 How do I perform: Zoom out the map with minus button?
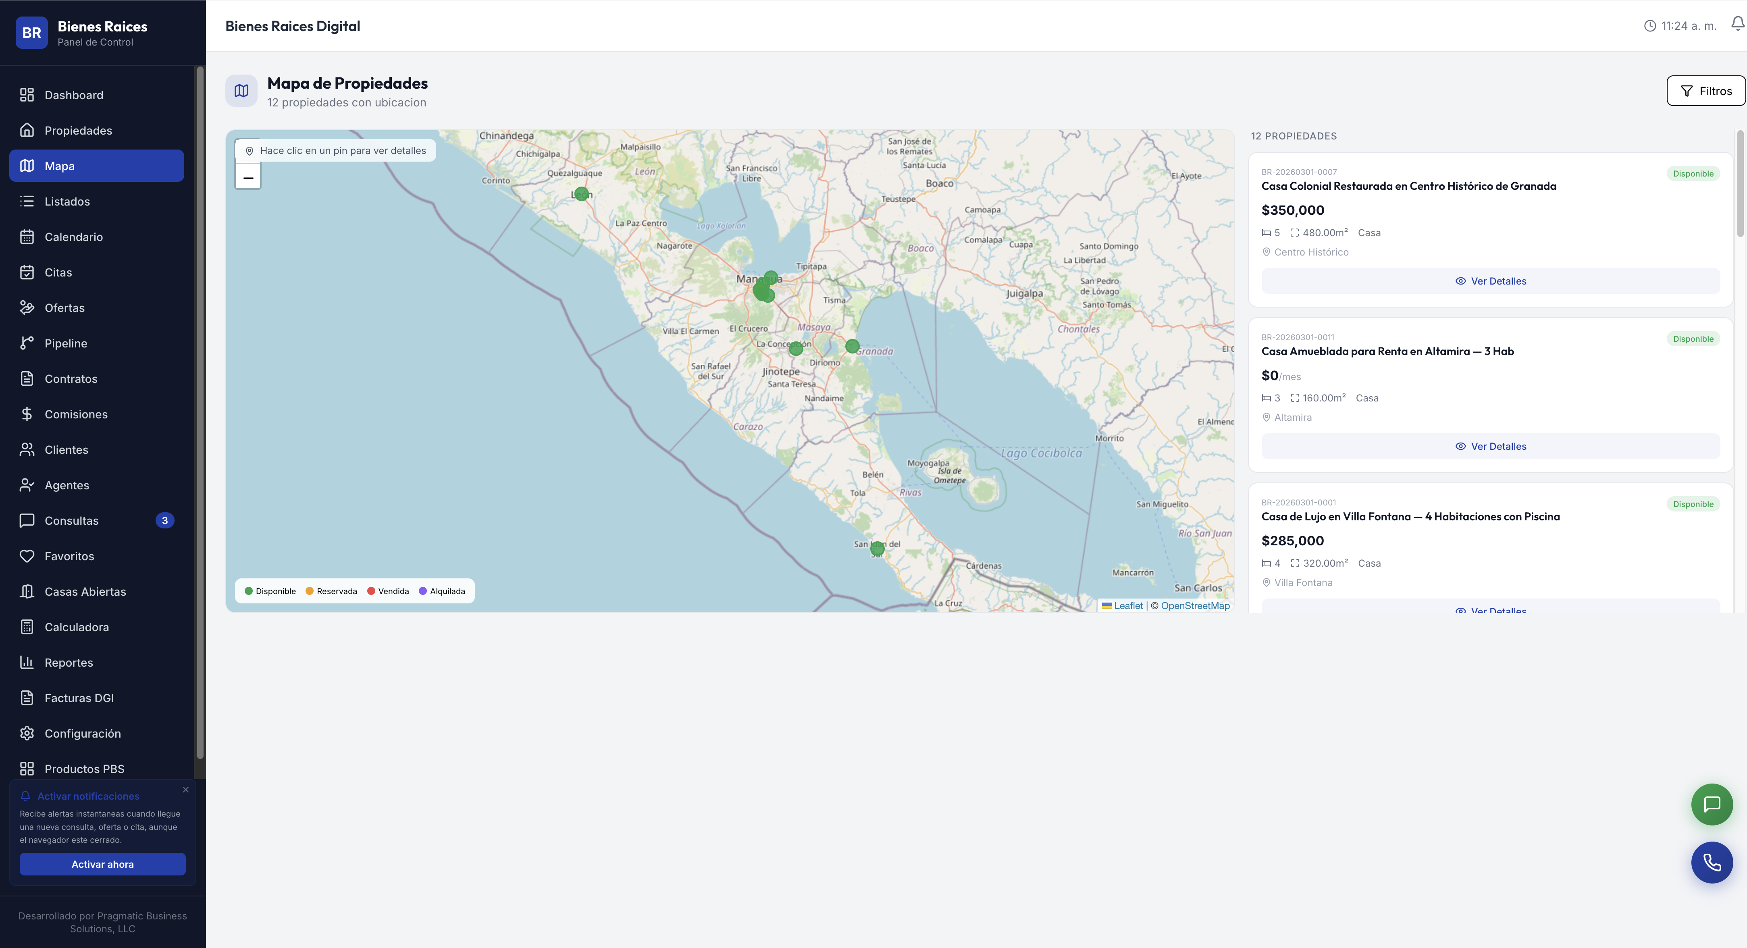[x=248, y=178]
